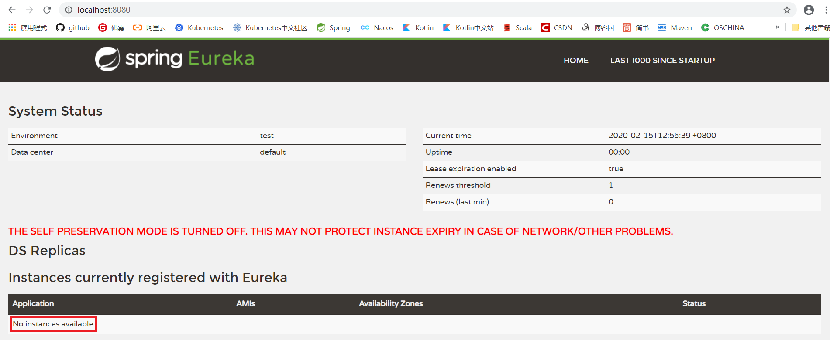Select 'No instances available' text

pos(53,324)
